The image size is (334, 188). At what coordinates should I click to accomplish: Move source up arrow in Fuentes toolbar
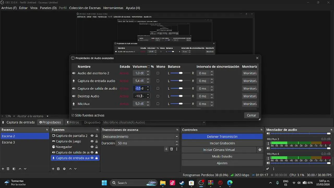[70, 169]
